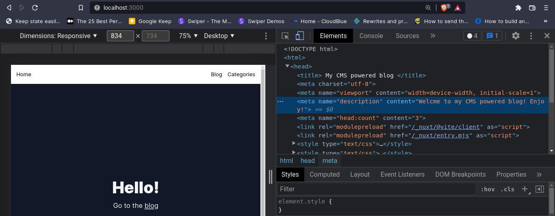Click the inspect element picker icon
The height and width of the screenshot is (216, 555).
coord(285,36)
